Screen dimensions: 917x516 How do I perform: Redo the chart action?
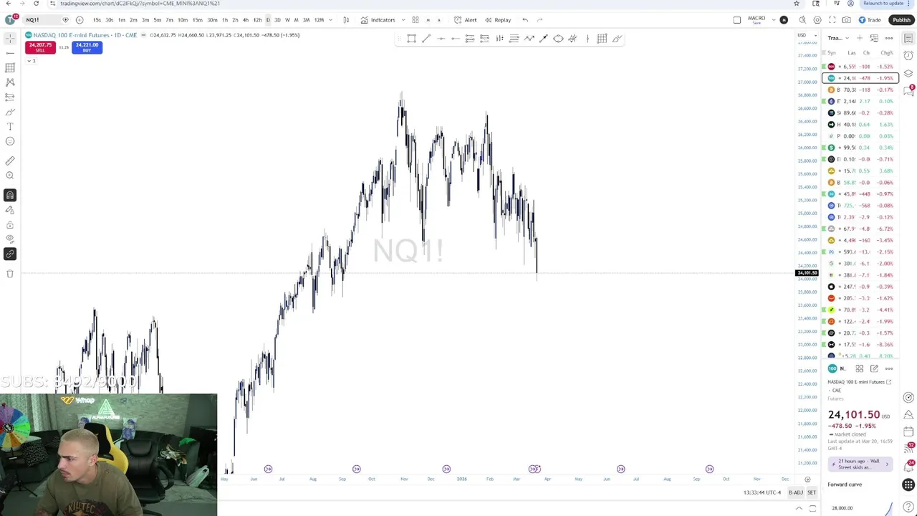(x=539, y=20)
